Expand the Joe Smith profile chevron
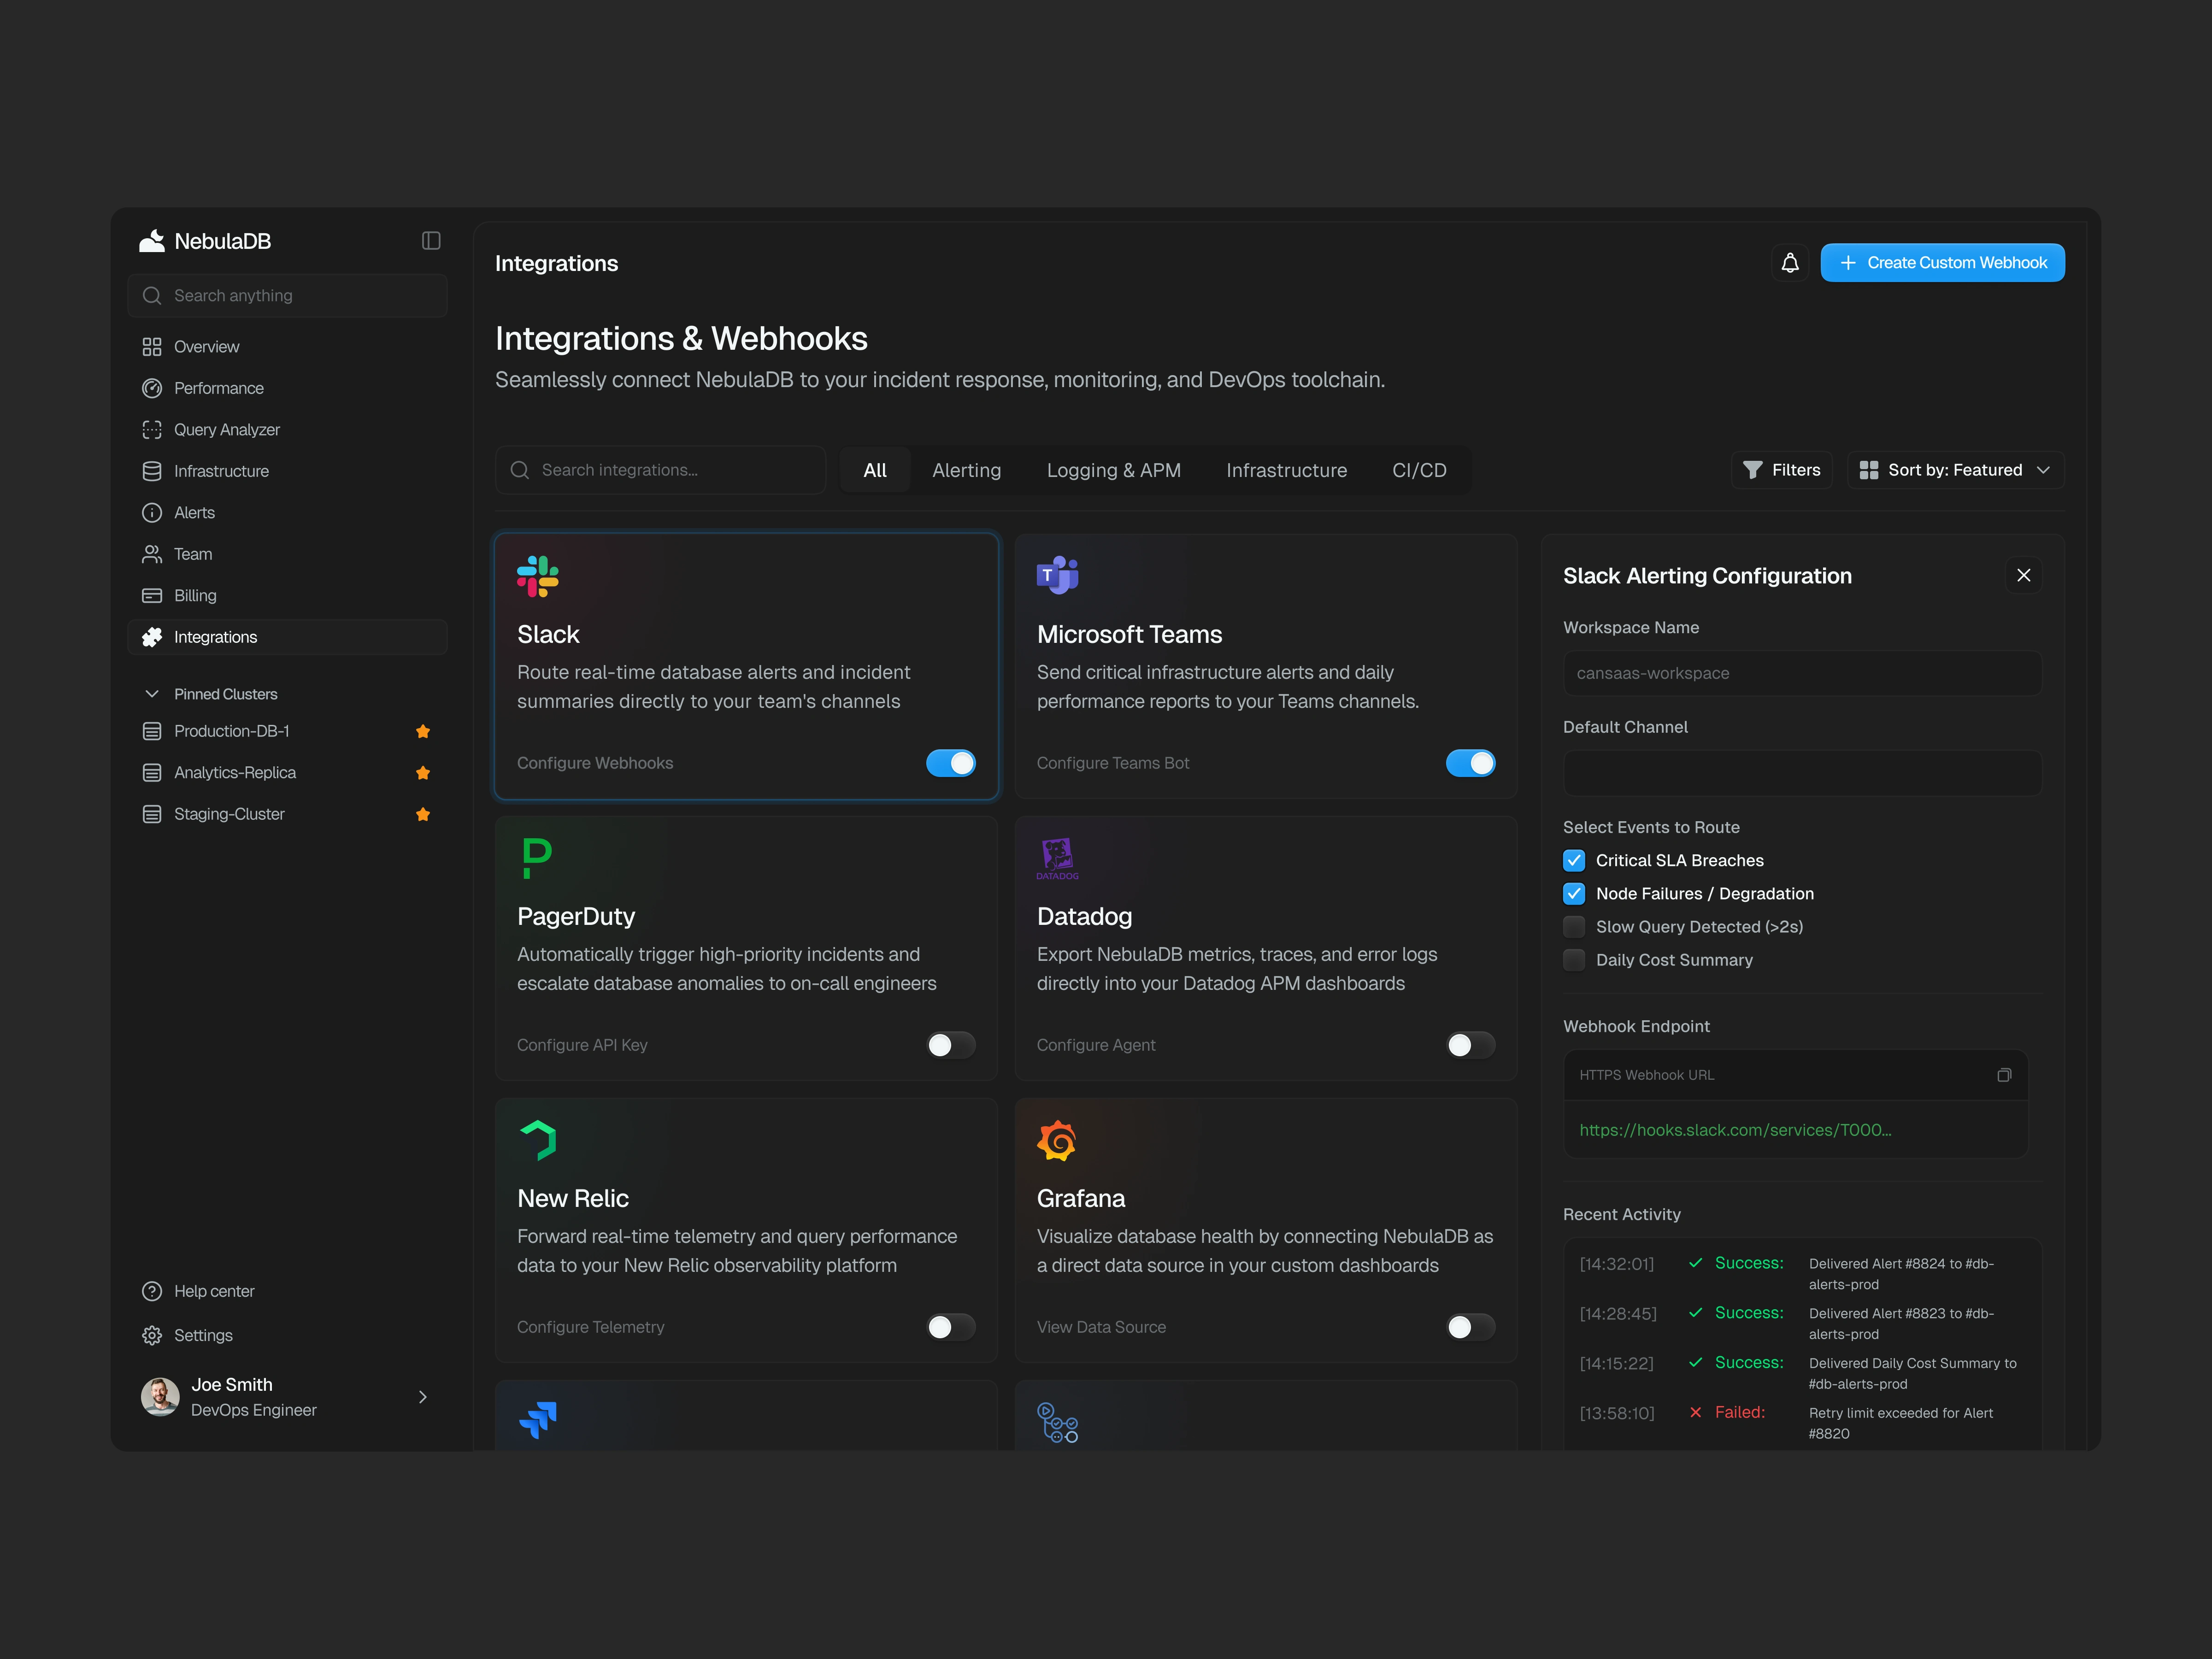This screenshot has height=1659, width=2212. pyautogui.click(x=422, y=1397)
